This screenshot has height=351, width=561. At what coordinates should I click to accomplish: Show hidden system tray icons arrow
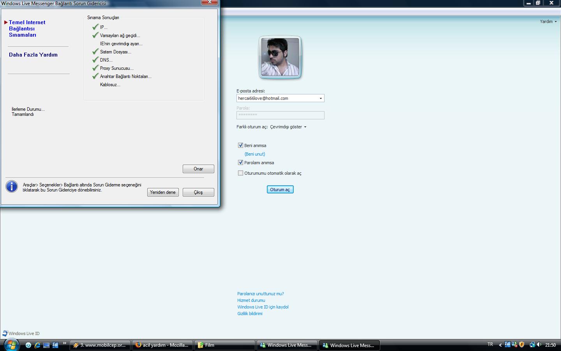(x=500, y=345)
